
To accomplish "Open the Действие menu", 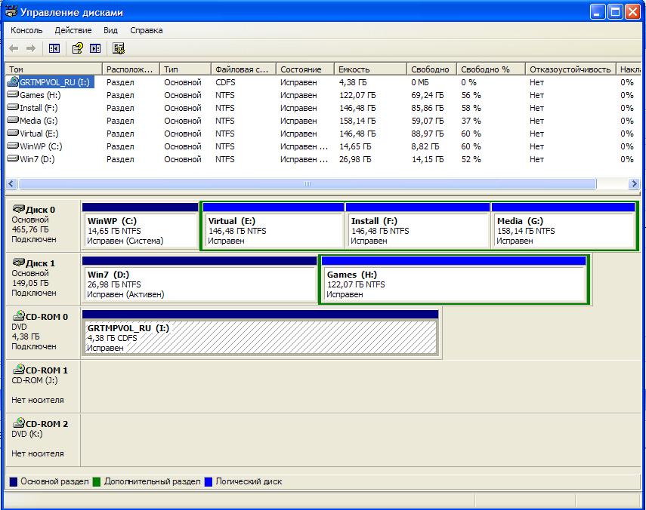I will point(73,30).
